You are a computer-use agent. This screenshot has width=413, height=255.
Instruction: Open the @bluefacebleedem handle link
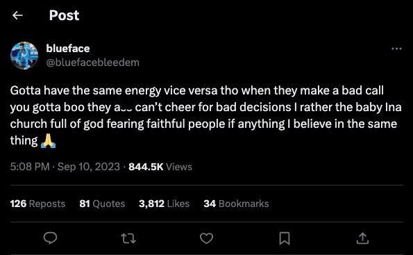(x=93, y=63)
